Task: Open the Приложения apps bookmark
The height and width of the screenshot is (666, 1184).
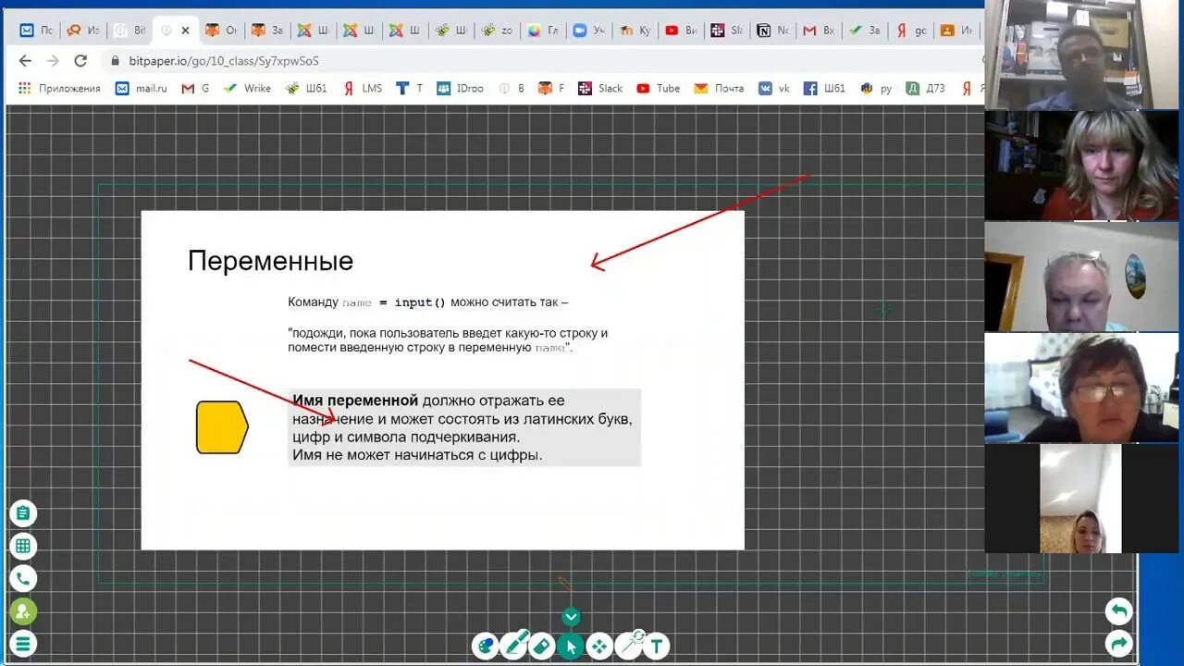Action: click(x=60, y=88)
